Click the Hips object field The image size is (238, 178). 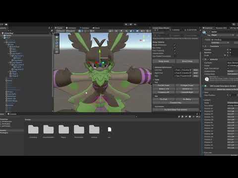(x=183, y=76)
